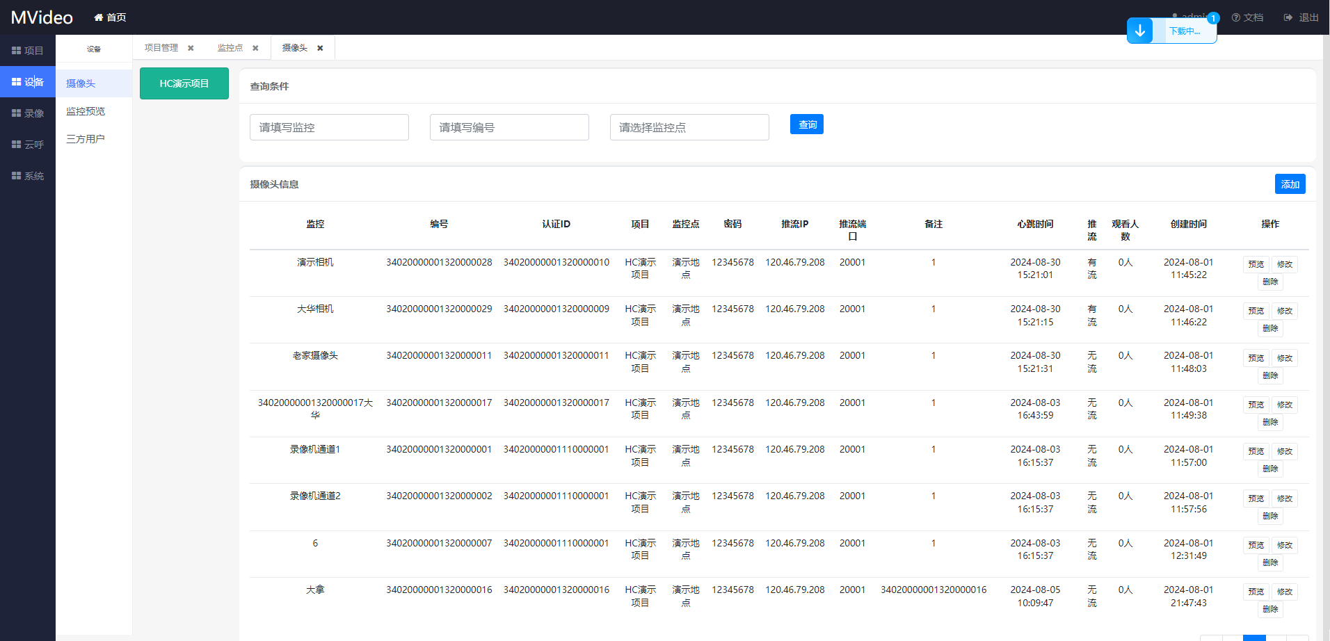Edit the 大华相机 camera row

pos(1285,311)
